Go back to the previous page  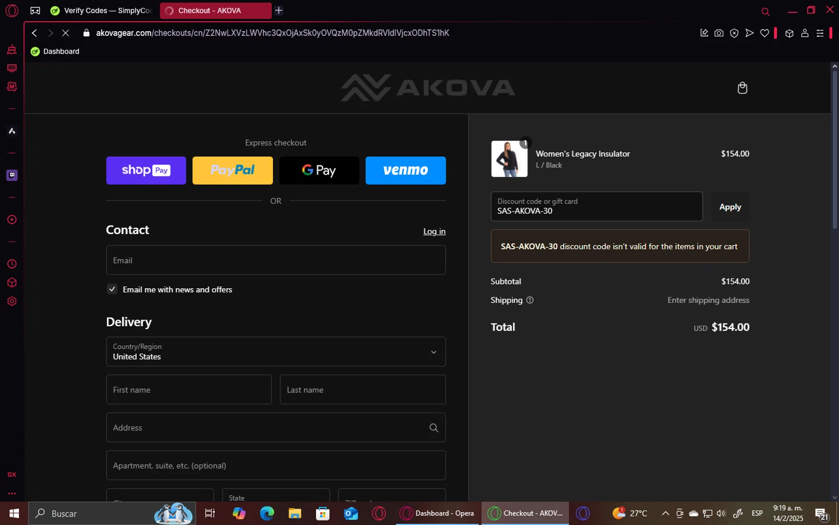point(35,33)
